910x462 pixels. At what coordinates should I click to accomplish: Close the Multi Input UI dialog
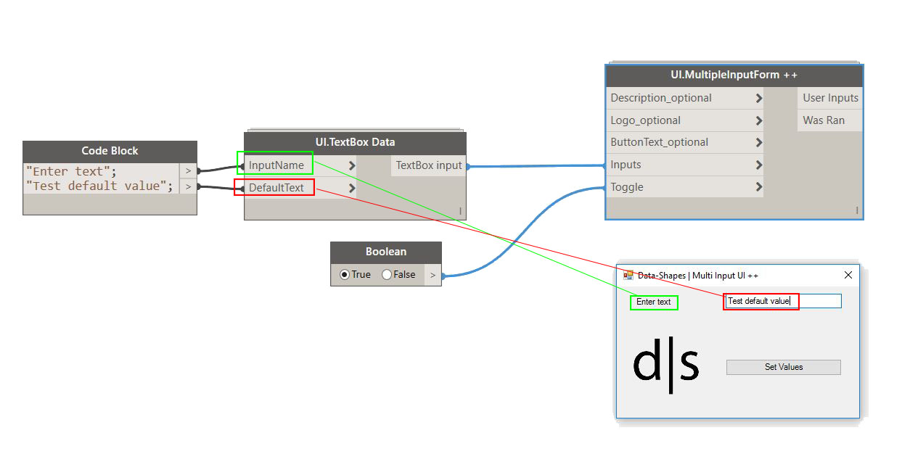coord(848,276)
